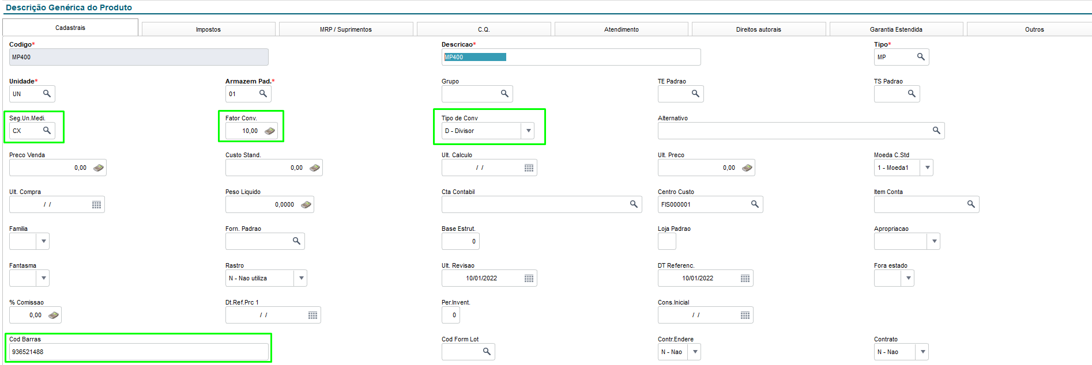
Task: Click the Seg.Un.Medi. lookup magnifier
Action: [x=47, y=131]
